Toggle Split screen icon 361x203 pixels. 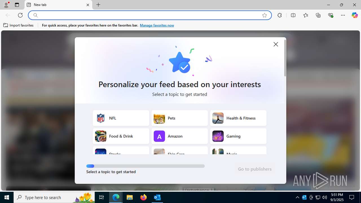293,15
